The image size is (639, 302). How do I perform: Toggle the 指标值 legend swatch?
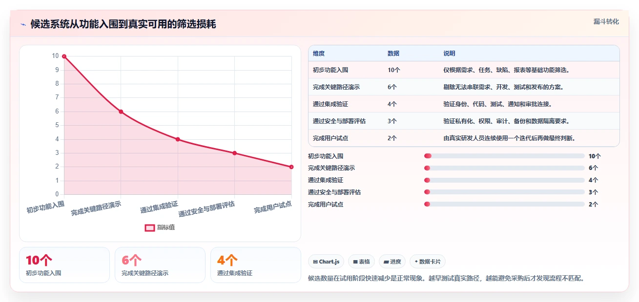coord(150,227)
